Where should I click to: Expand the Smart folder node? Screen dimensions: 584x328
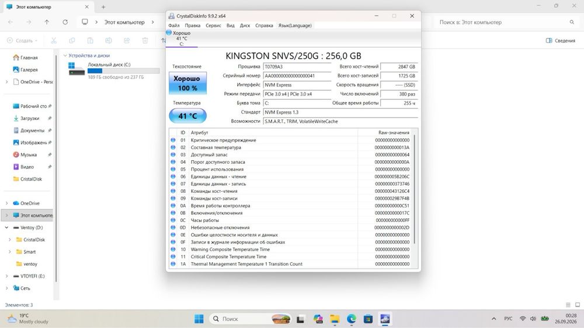pyautogui.click(x=10, y=252)
